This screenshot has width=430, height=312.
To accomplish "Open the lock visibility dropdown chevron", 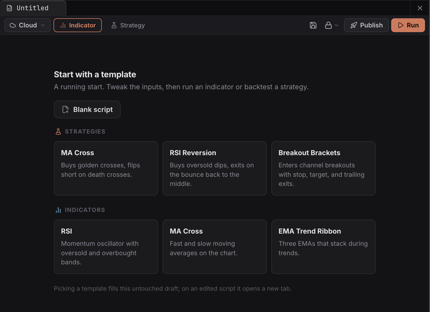I will pyautogui.click(x=337, y=25).
